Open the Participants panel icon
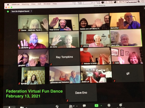The width and height of the screenshot is (145, 108). [x=71, y=106]
